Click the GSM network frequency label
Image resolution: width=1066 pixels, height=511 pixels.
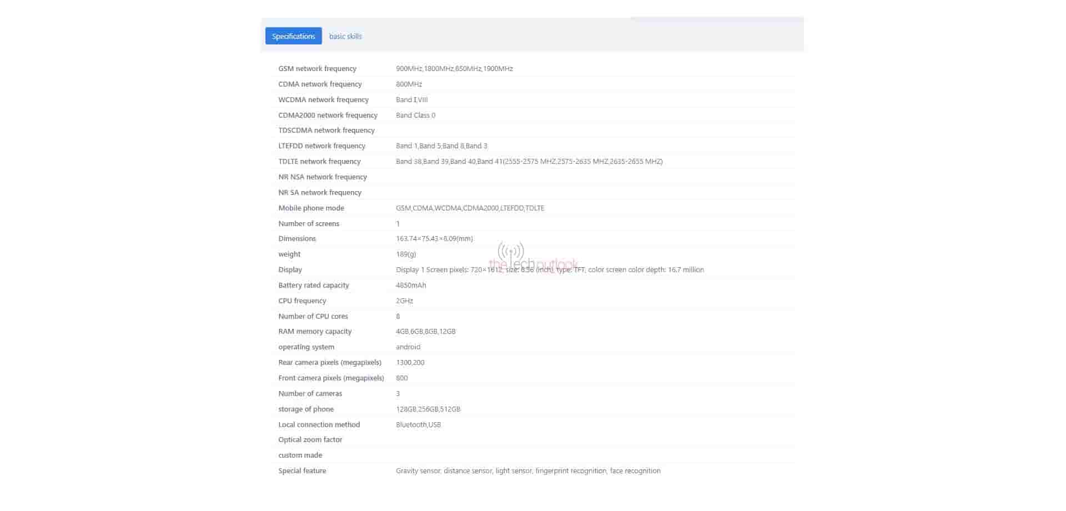coord(317,69)
